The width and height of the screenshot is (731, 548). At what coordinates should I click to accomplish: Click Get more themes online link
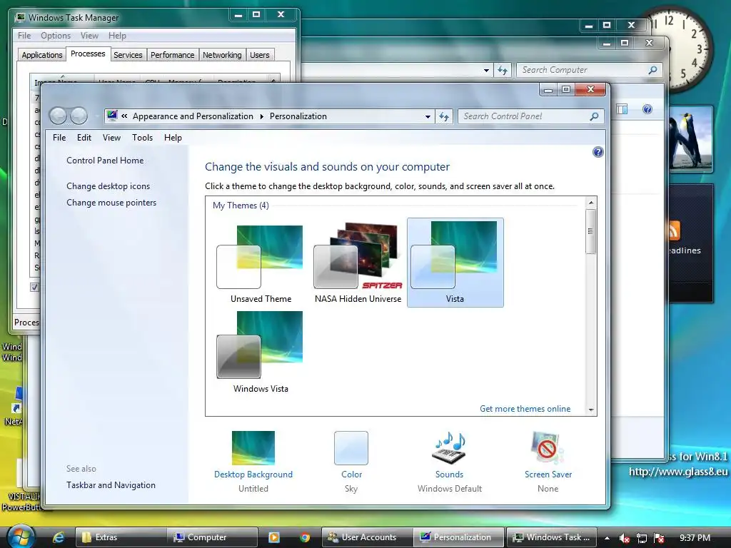(525, 409)
